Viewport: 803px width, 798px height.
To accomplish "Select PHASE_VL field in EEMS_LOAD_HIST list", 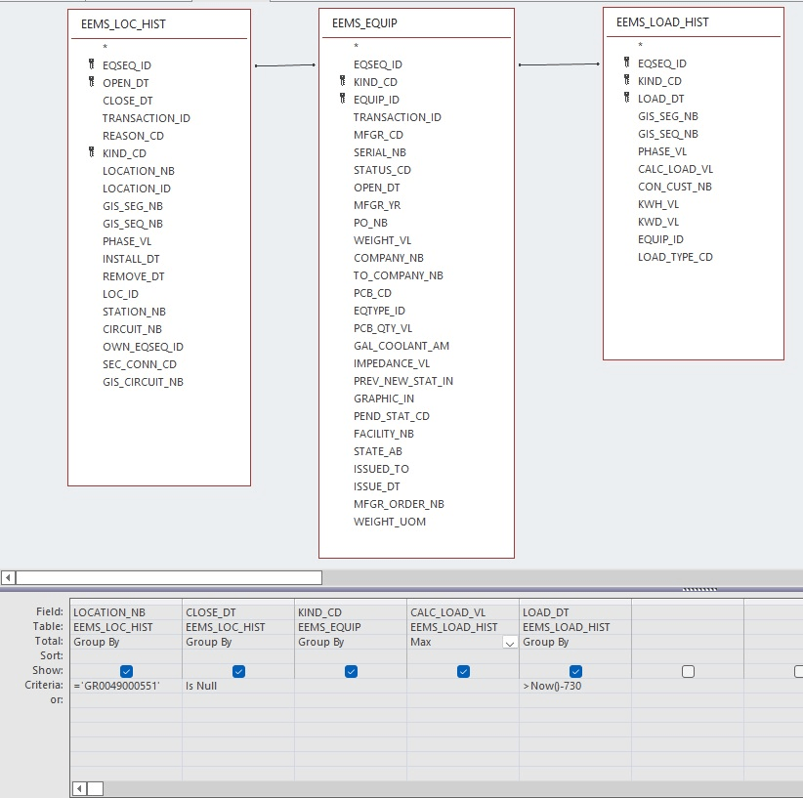I will point(662,151).
